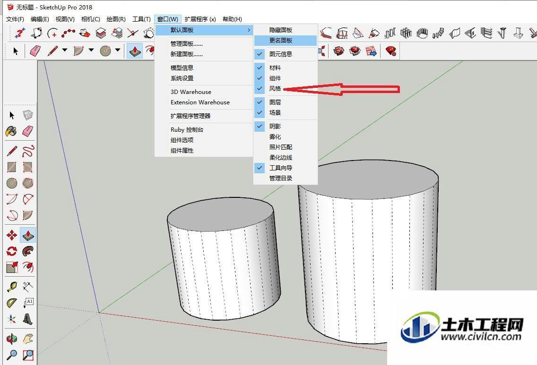The width and height of the screenshot is (537, 365).
Task: Open the Extension Warehouse ruby-box icon
Action: coord(355,51)
